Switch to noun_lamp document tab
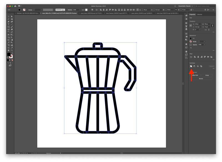 [x=91, y=13]
